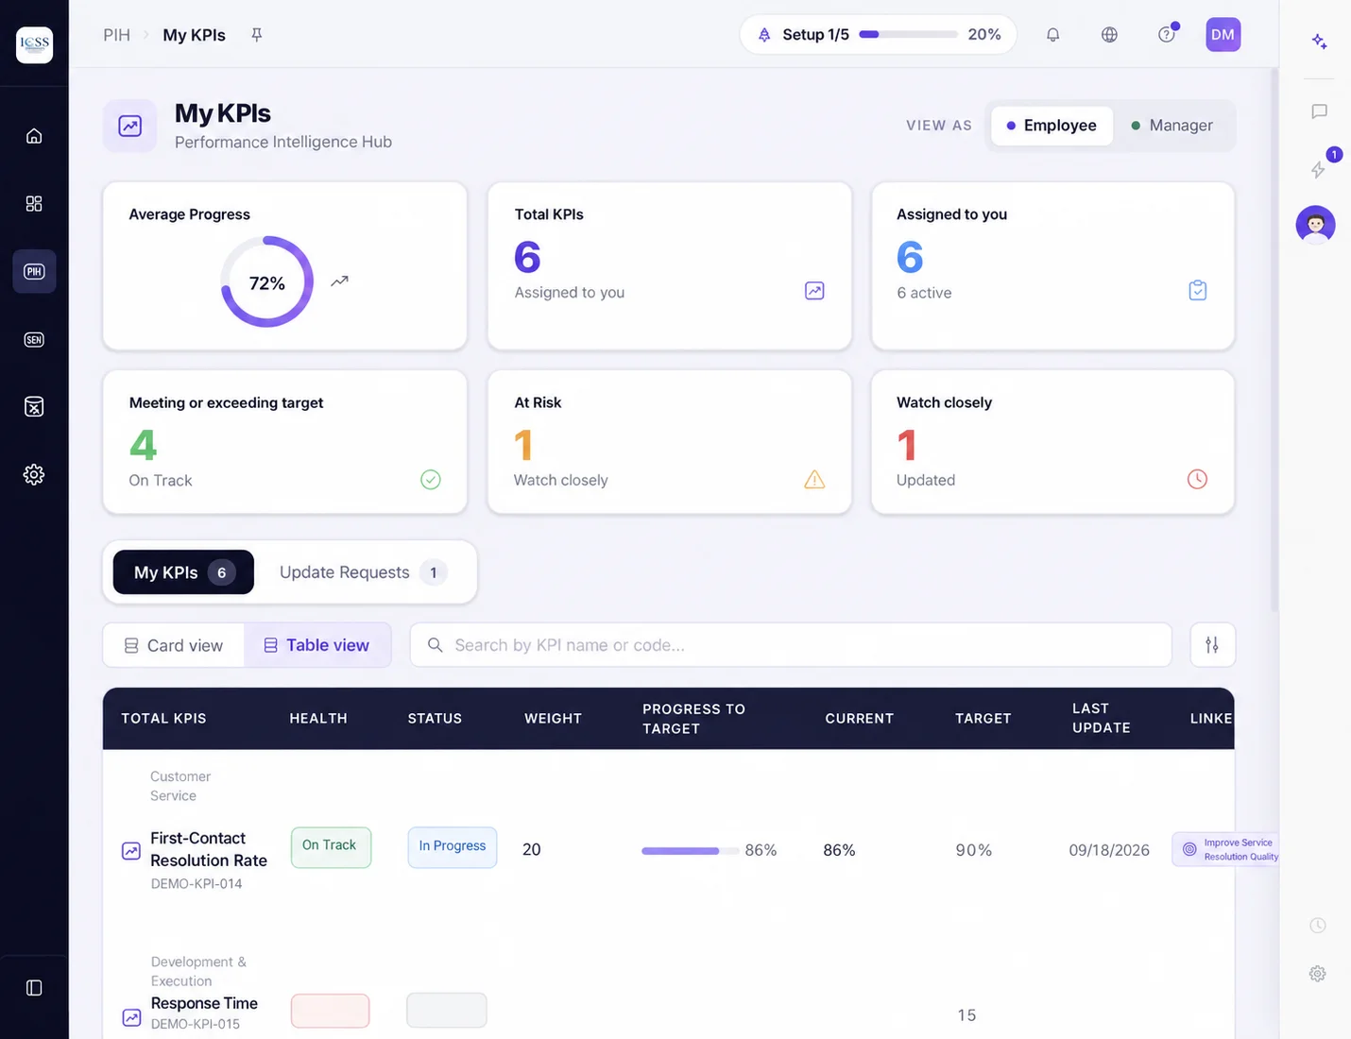Select Card view layout

coord(174,645)
